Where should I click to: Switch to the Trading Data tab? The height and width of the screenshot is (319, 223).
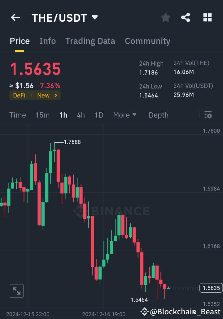point(90,41)
